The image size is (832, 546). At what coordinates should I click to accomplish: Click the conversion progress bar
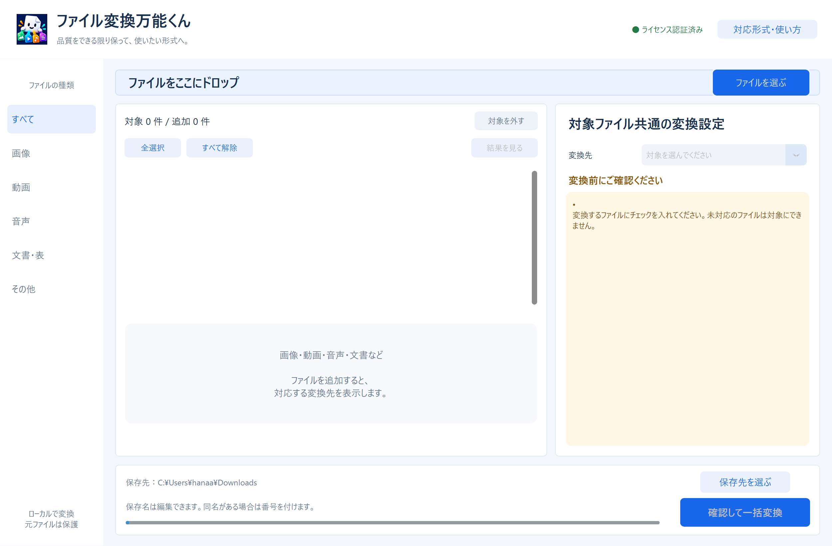click(x=393, y=523)
